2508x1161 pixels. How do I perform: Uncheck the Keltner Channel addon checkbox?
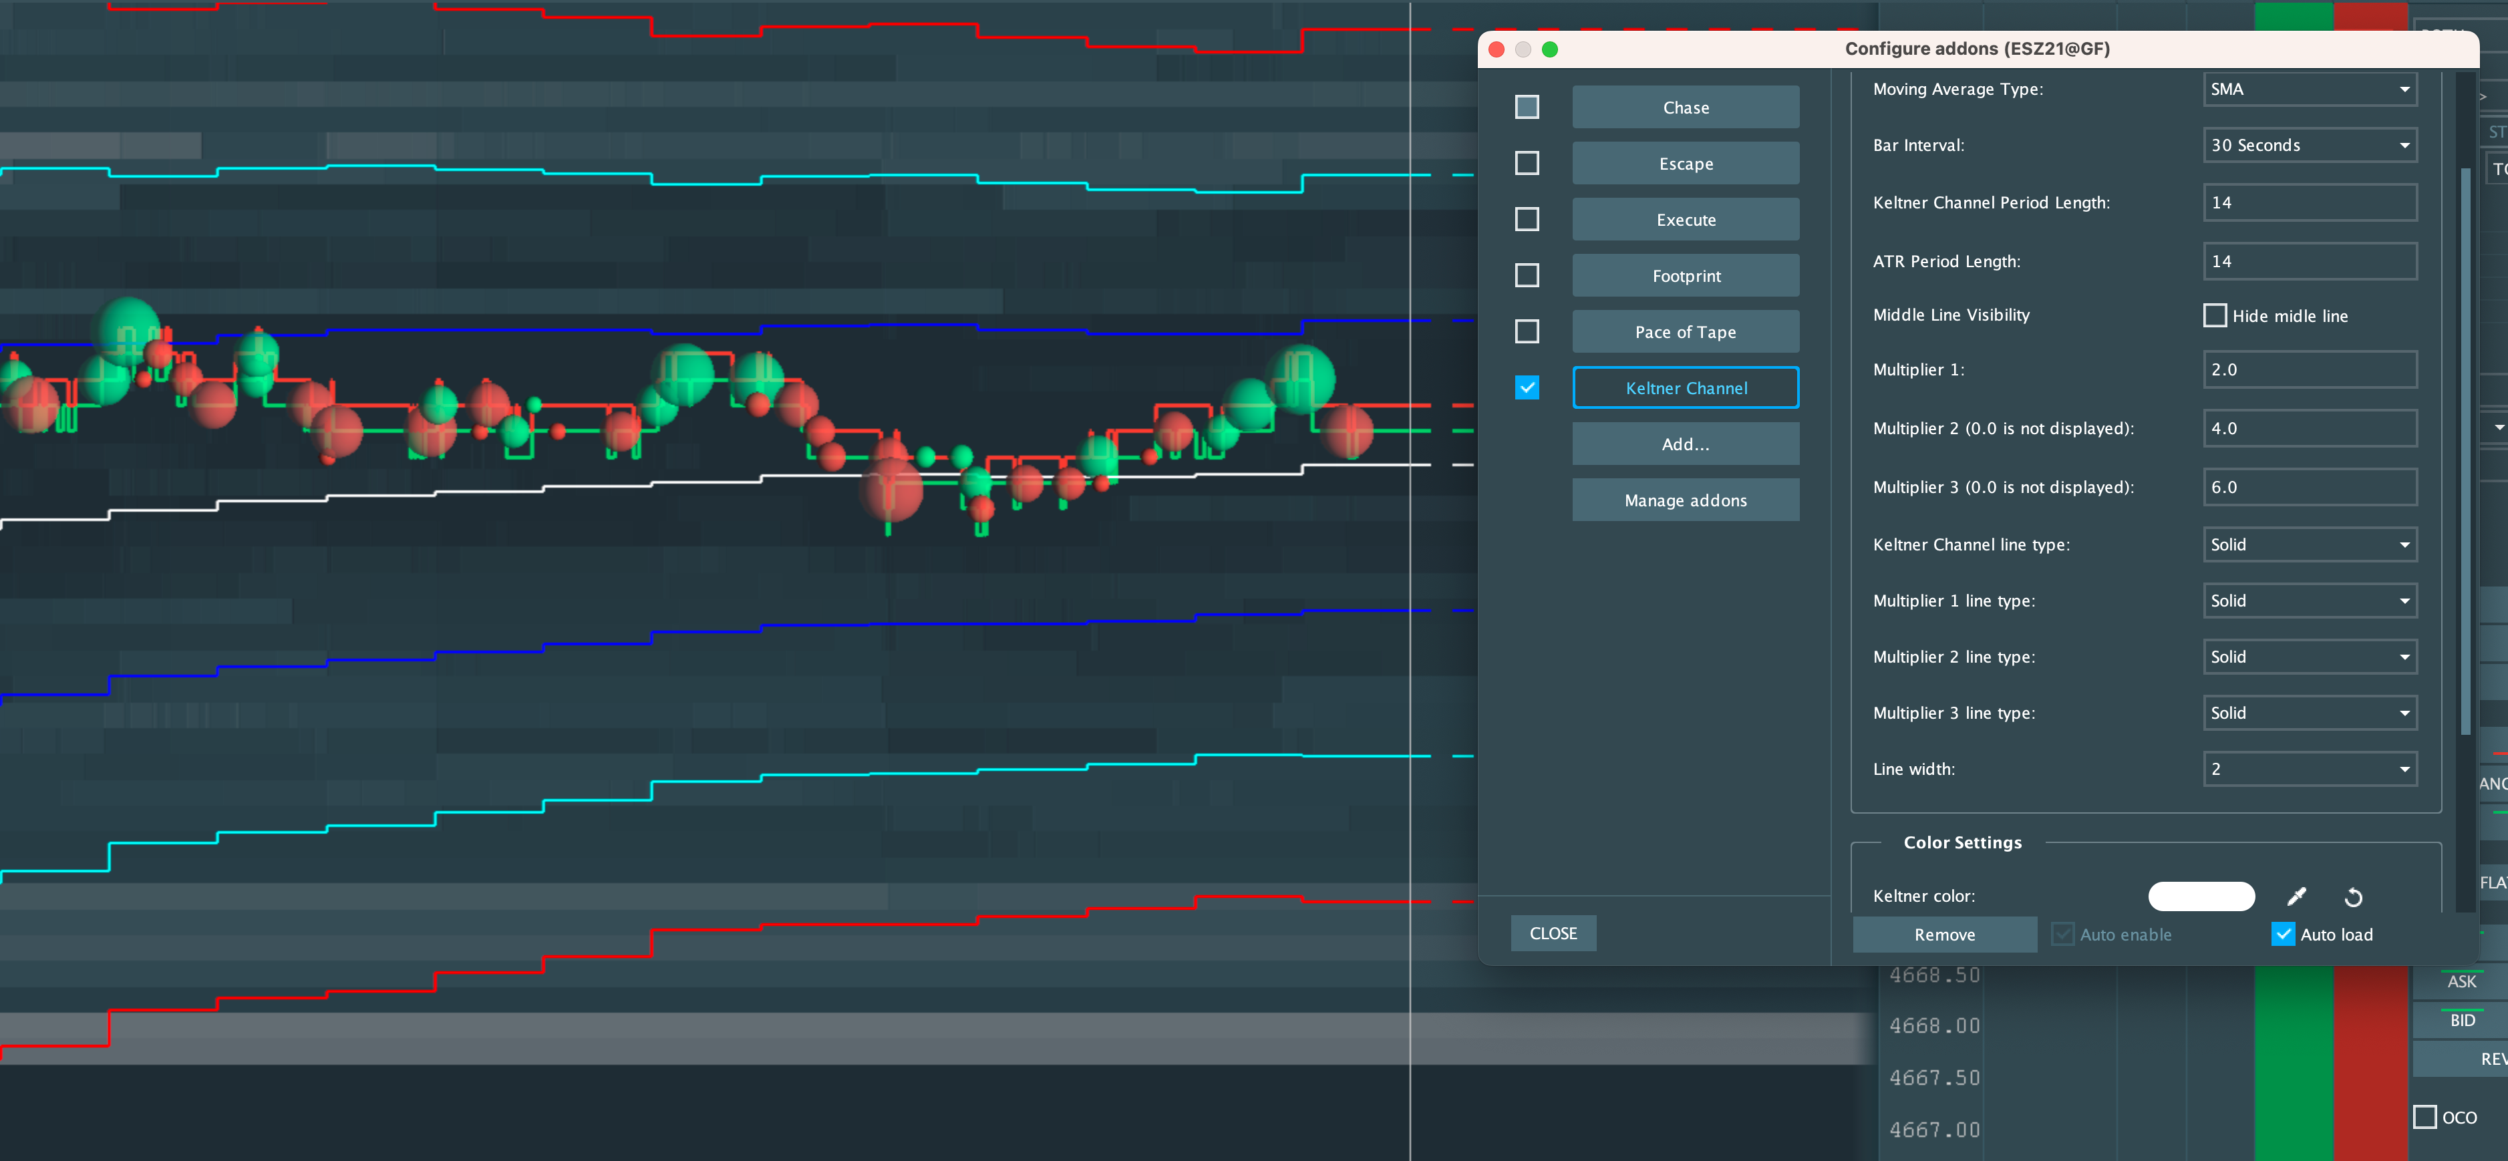[1527, 387]
